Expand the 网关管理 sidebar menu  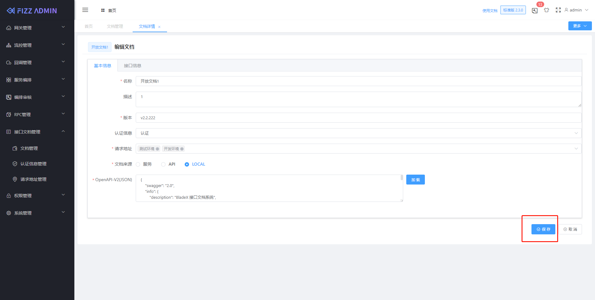(x=36, y=28)
